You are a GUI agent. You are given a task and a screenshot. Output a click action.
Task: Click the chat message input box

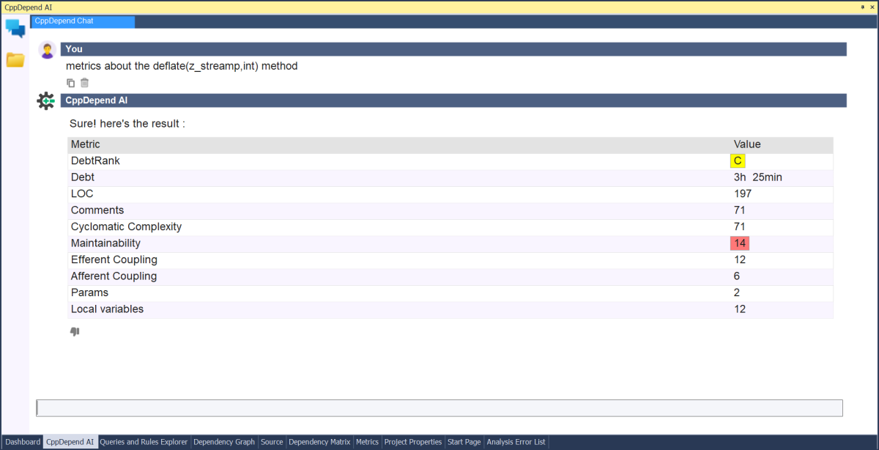(x=439, y=408)
